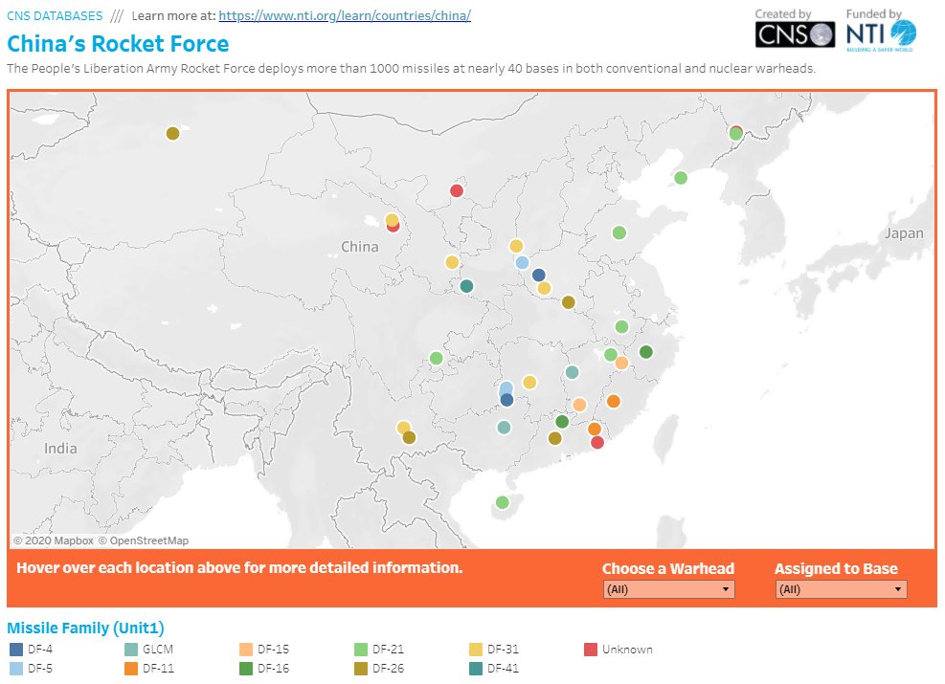The image size is (945, 684).
Task: Click the DF-21 marker on Hainan island
Action: click(x=502, y=502)
